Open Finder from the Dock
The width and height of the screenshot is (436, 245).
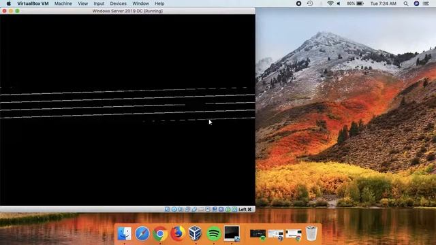click(124, 233)
